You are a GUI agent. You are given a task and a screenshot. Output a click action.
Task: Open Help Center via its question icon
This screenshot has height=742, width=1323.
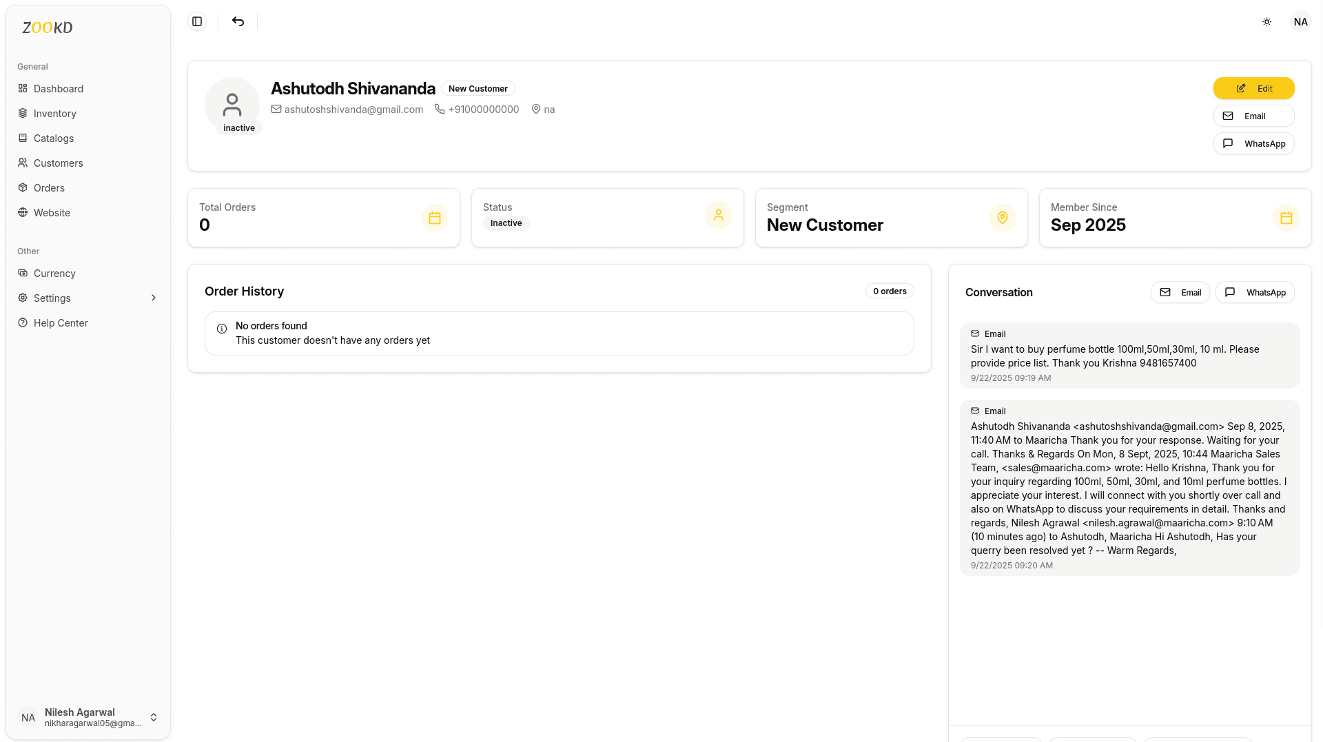23,322
